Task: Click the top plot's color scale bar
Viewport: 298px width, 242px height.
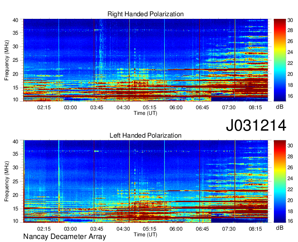Action: [280, 60]
